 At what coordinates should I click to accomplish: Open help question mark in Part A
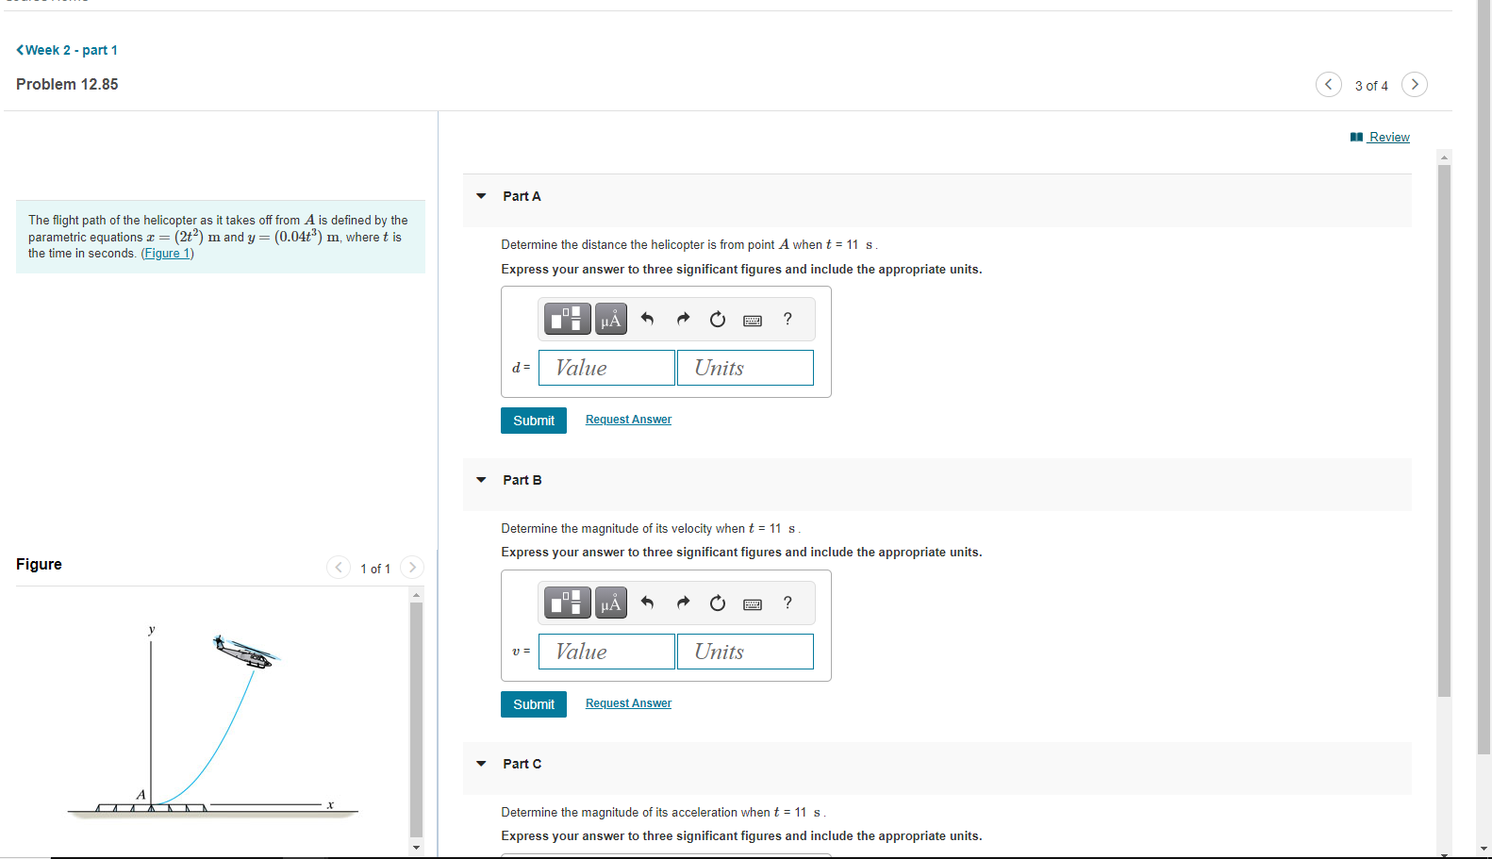point(787,319)
